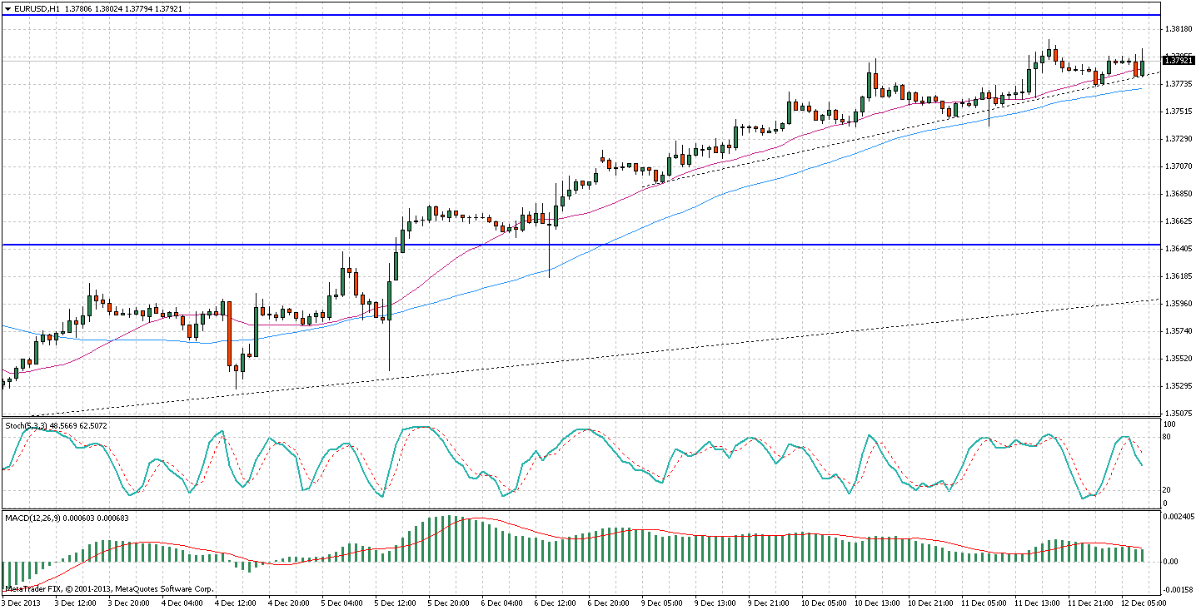Click the 1.35075 price axis label
Screen dimensions: 1196x610
pos(1178,414)
